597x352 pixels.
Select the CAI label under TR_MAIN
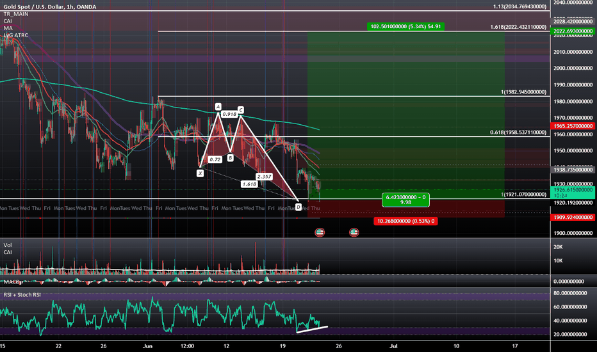click(x=8, y=21)
